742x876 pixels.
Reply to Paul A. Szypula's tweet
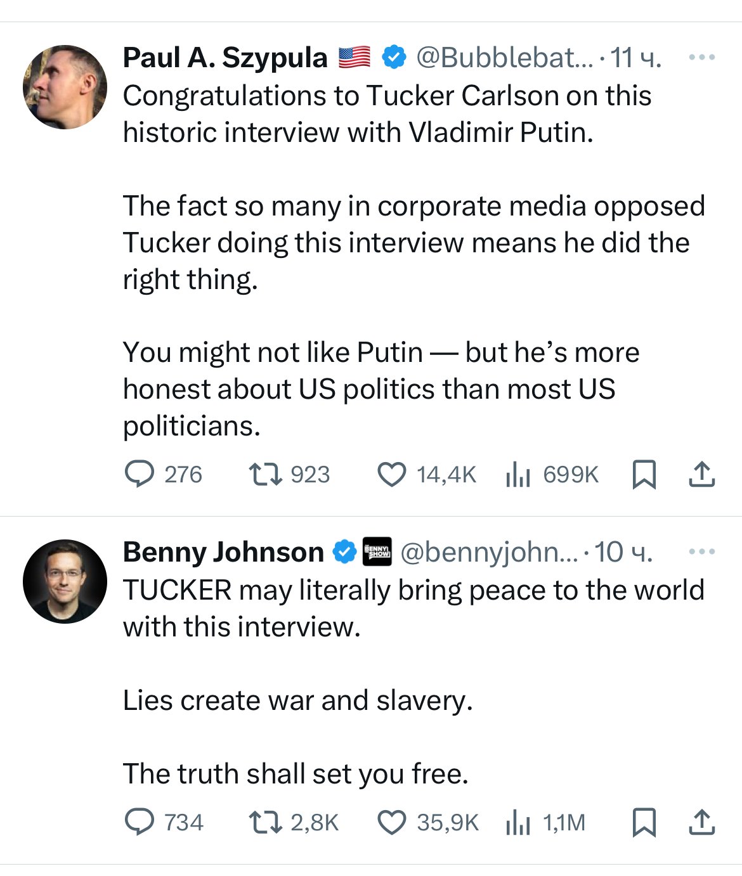(x=139, y=474)
